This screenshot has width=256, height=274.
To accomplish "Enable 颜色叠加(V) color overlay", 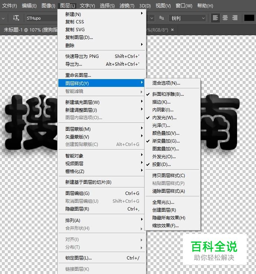I will (172, 133).
